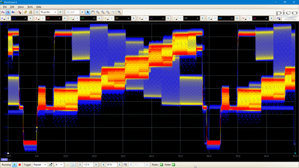Toggle the Rulers legend checkbox

click(x=162, y=165)
